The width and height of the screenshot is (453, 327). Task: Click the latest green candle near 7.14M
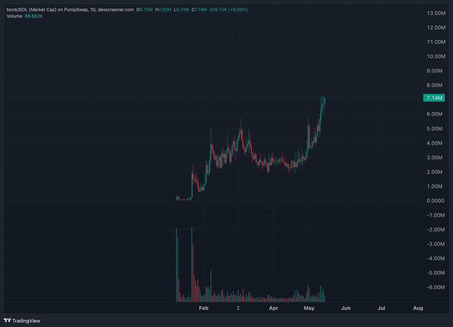[325, 101]
